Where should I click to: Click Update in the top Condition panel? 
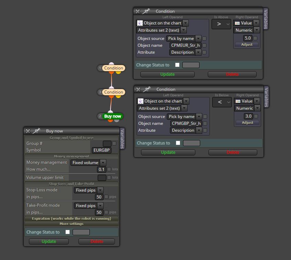coord(168,74)
